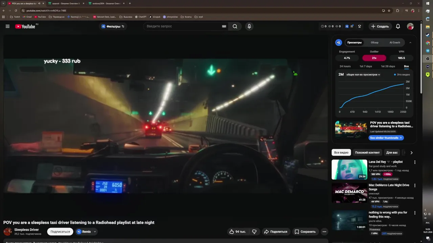Open options menu for Lana Del Rey playlist
The width and height of the screenshot is (433, 243).
click(x=415, y=162)
